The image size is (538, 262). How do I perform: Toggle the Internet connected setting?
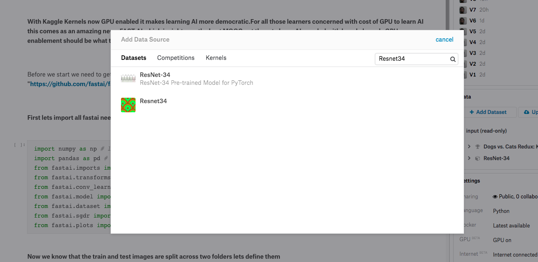click(x=515, y=255)
